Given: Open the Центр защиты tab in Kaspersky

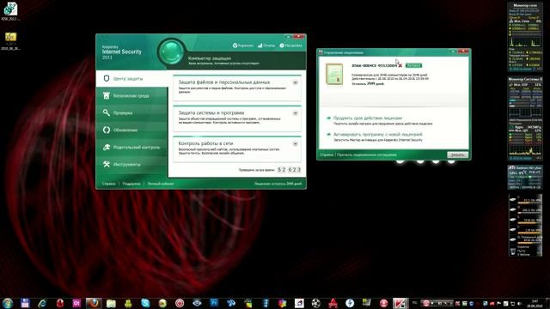Looking at the screenshot, I should (131, 78).
